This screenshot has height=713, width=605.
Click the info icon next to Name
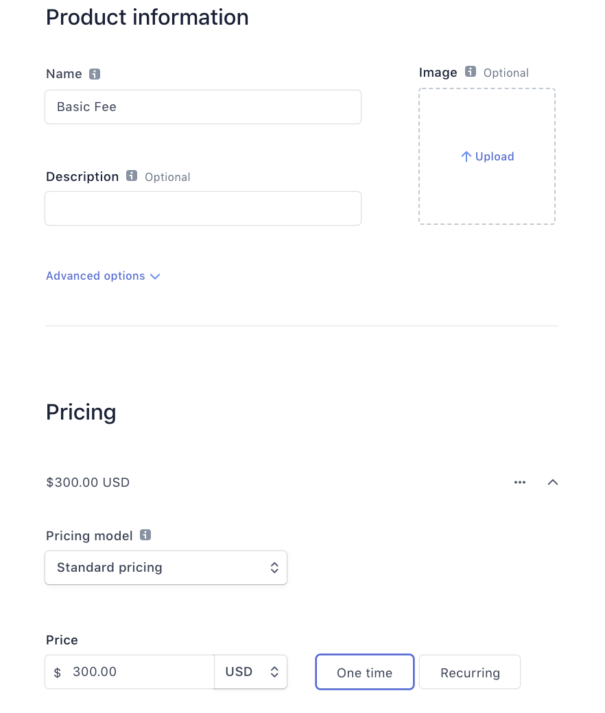pos(95,74)
